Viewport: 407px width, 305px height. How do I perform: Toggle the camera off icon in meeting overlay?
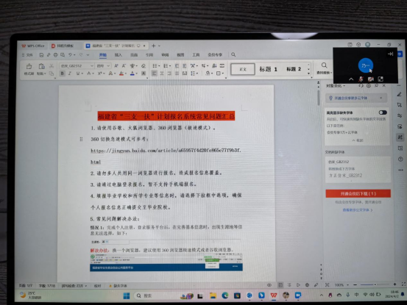370,79
